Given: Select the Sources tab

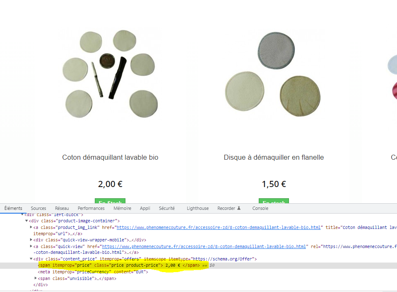Looking at the screenshot, I should [38, 208].
